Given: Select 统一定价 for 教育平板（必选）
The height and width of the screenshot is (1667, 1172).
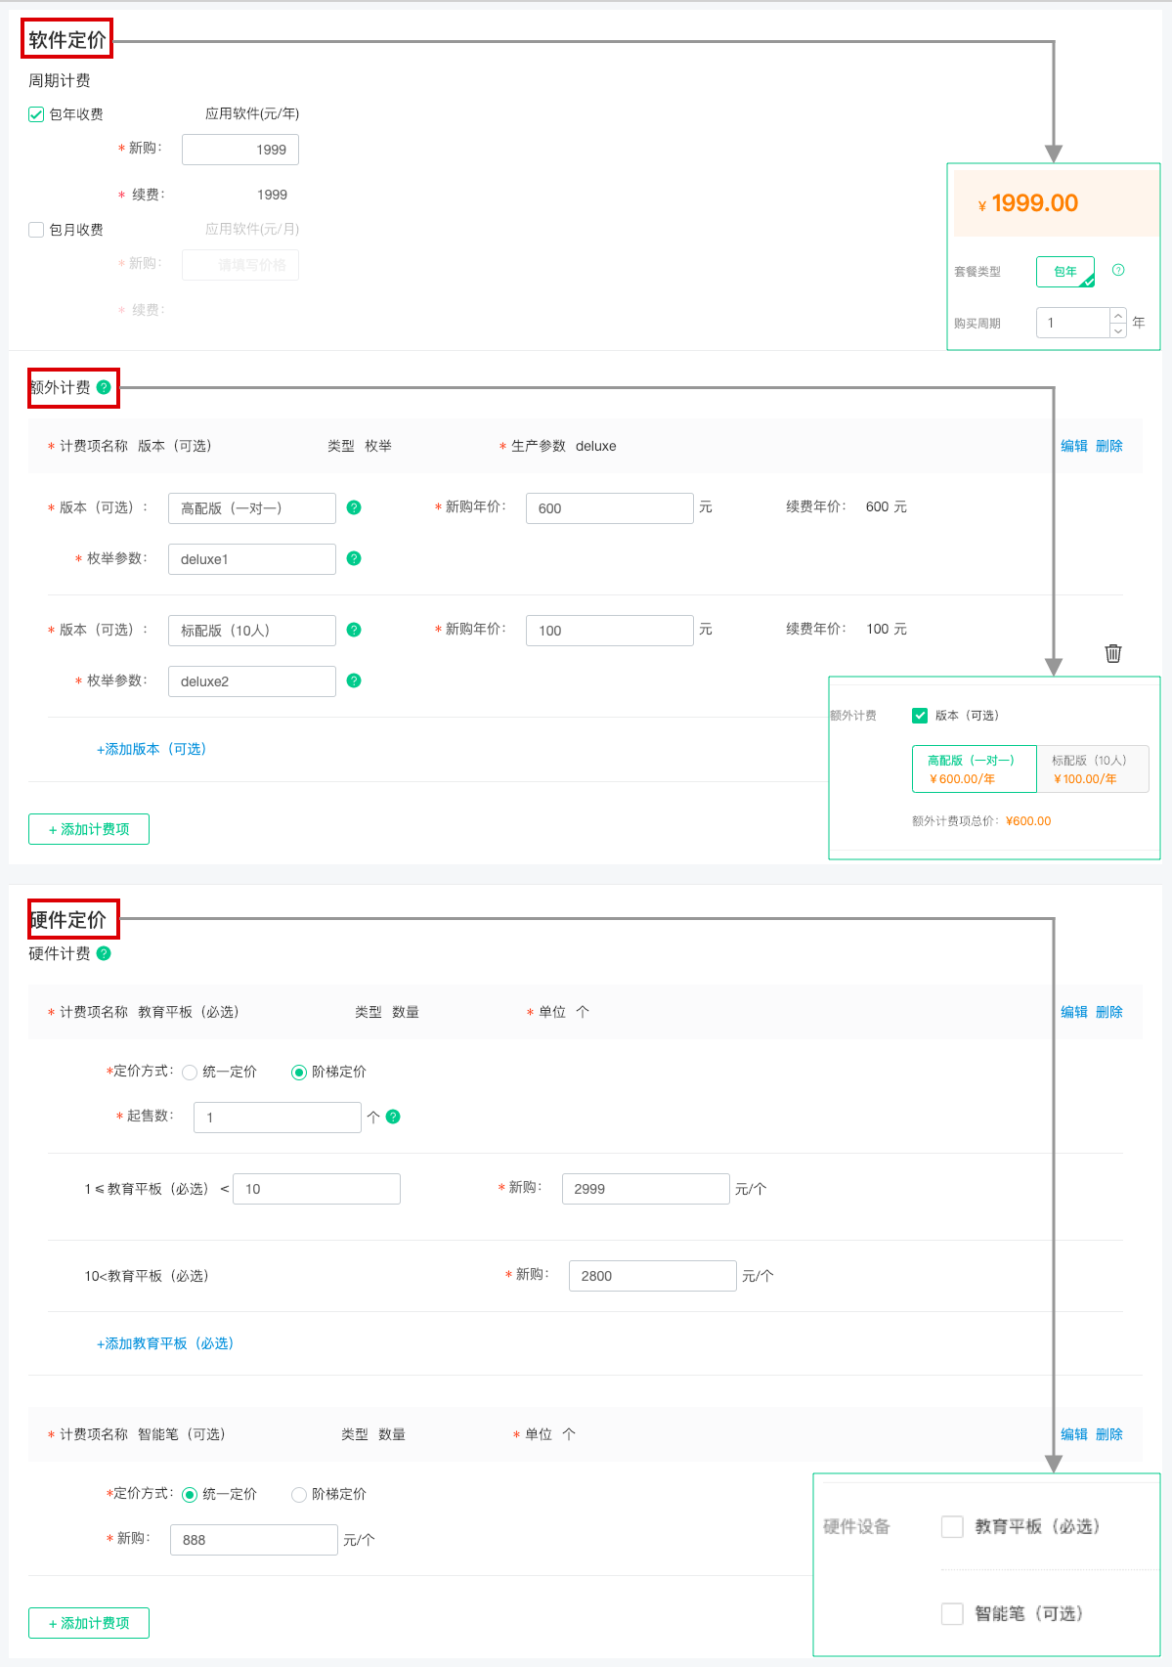Looking at the screenshot, I should point(190,1073).
